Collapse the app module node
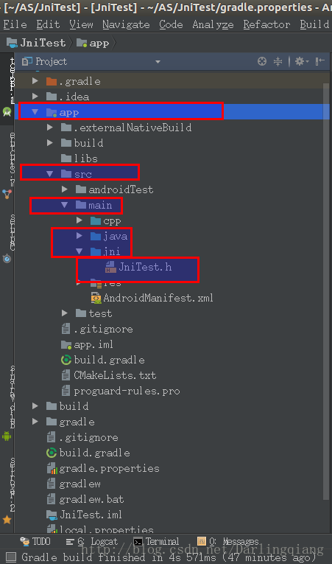 coord(35,112)
